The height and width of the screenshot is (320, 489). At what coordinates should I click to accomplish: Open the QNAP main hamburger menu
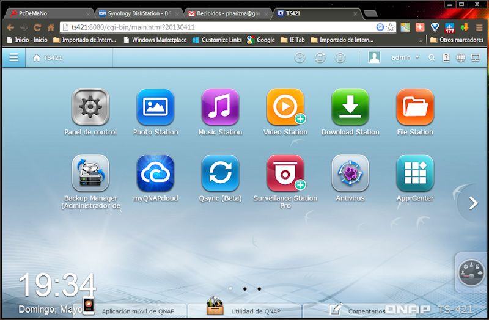click(x=13, y=57)
